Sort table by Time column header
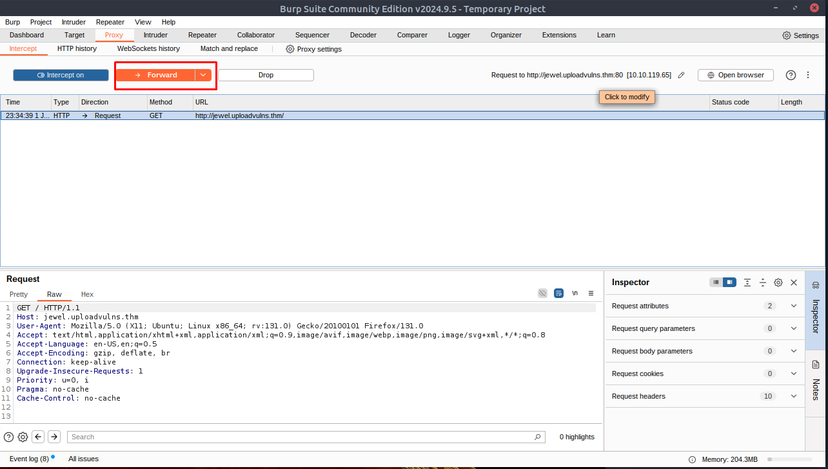Viewport: 828px width, 469px height. (x=26, y=102)
